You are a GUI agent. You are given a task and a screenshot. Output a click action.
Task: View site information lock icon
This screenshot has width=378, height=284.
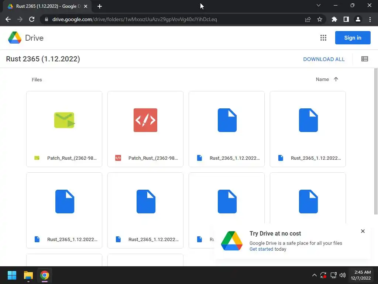(47, 19)
